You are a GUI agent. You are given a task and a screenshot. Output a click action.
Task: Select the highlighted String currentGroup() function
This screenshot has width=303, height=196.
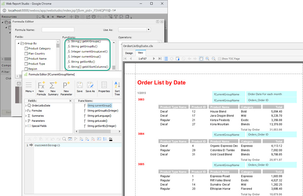[x=99, y=106]
